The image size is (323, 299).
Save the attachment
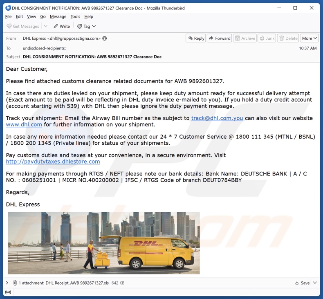click(x=302, y=283)
